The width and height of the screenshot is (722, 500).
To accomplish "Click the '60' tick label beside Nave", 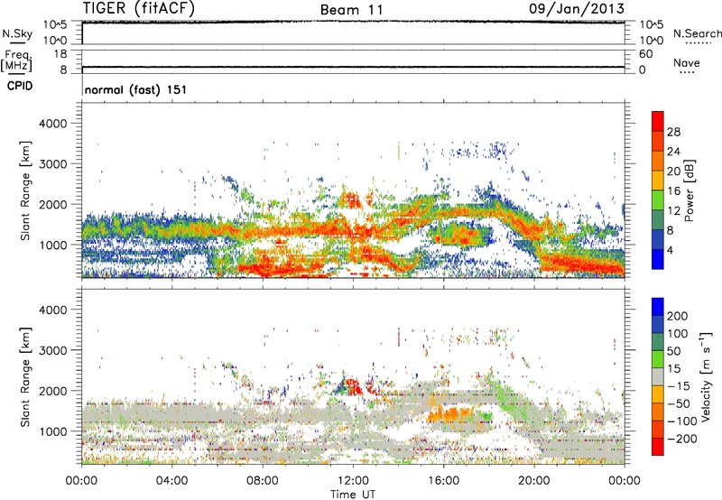I will pos(646,54).
